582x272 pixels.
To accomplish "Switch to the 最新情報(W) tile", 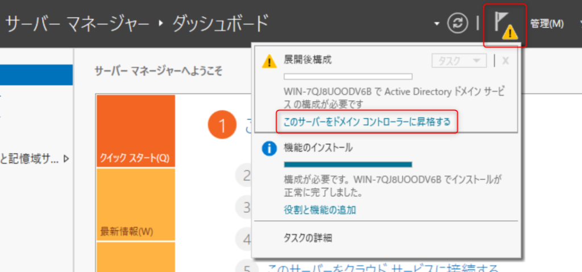I will (136, 204).
